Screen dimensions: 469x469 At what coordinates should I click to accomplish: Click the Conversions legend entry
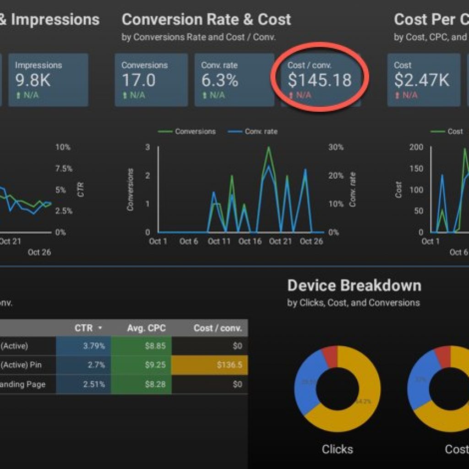tap(187, 131)
